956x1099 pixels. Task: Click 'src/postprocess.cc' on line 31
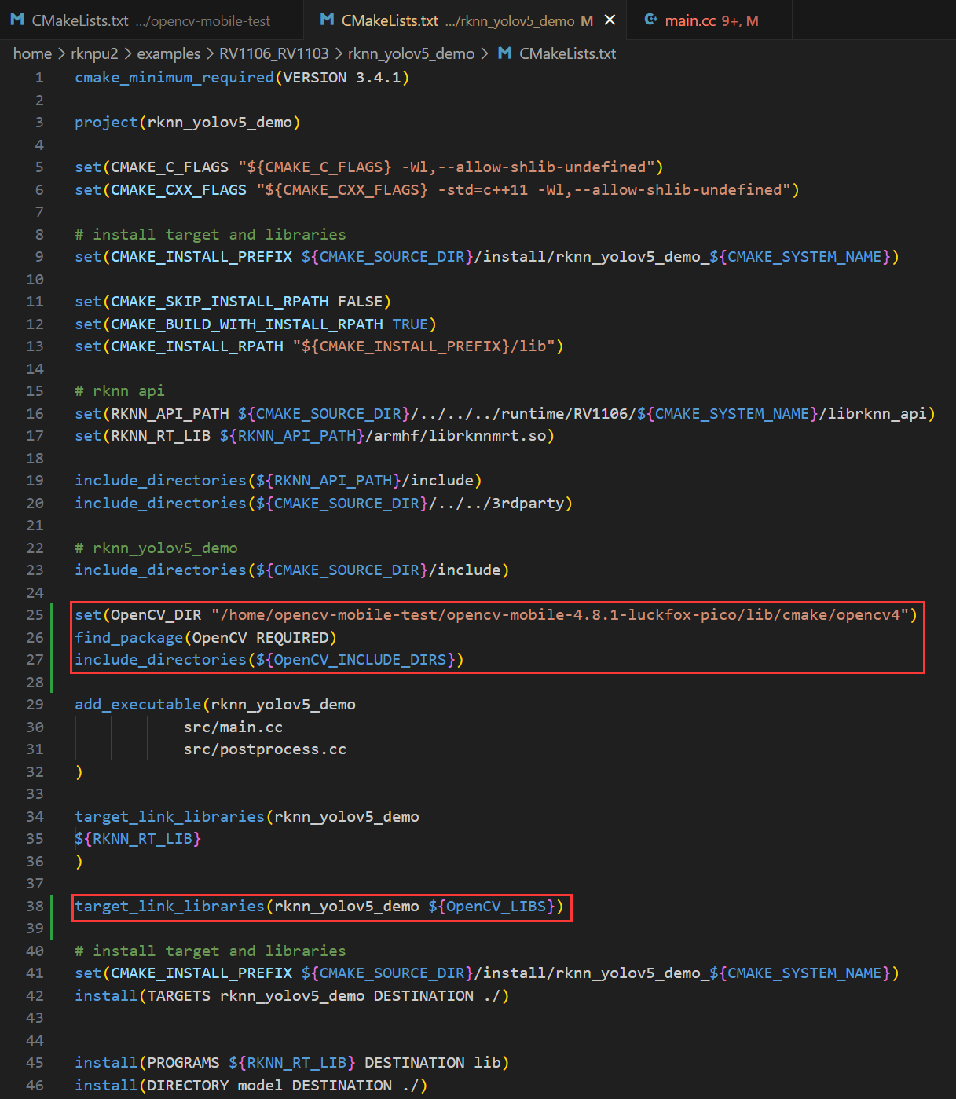[265, 749]
